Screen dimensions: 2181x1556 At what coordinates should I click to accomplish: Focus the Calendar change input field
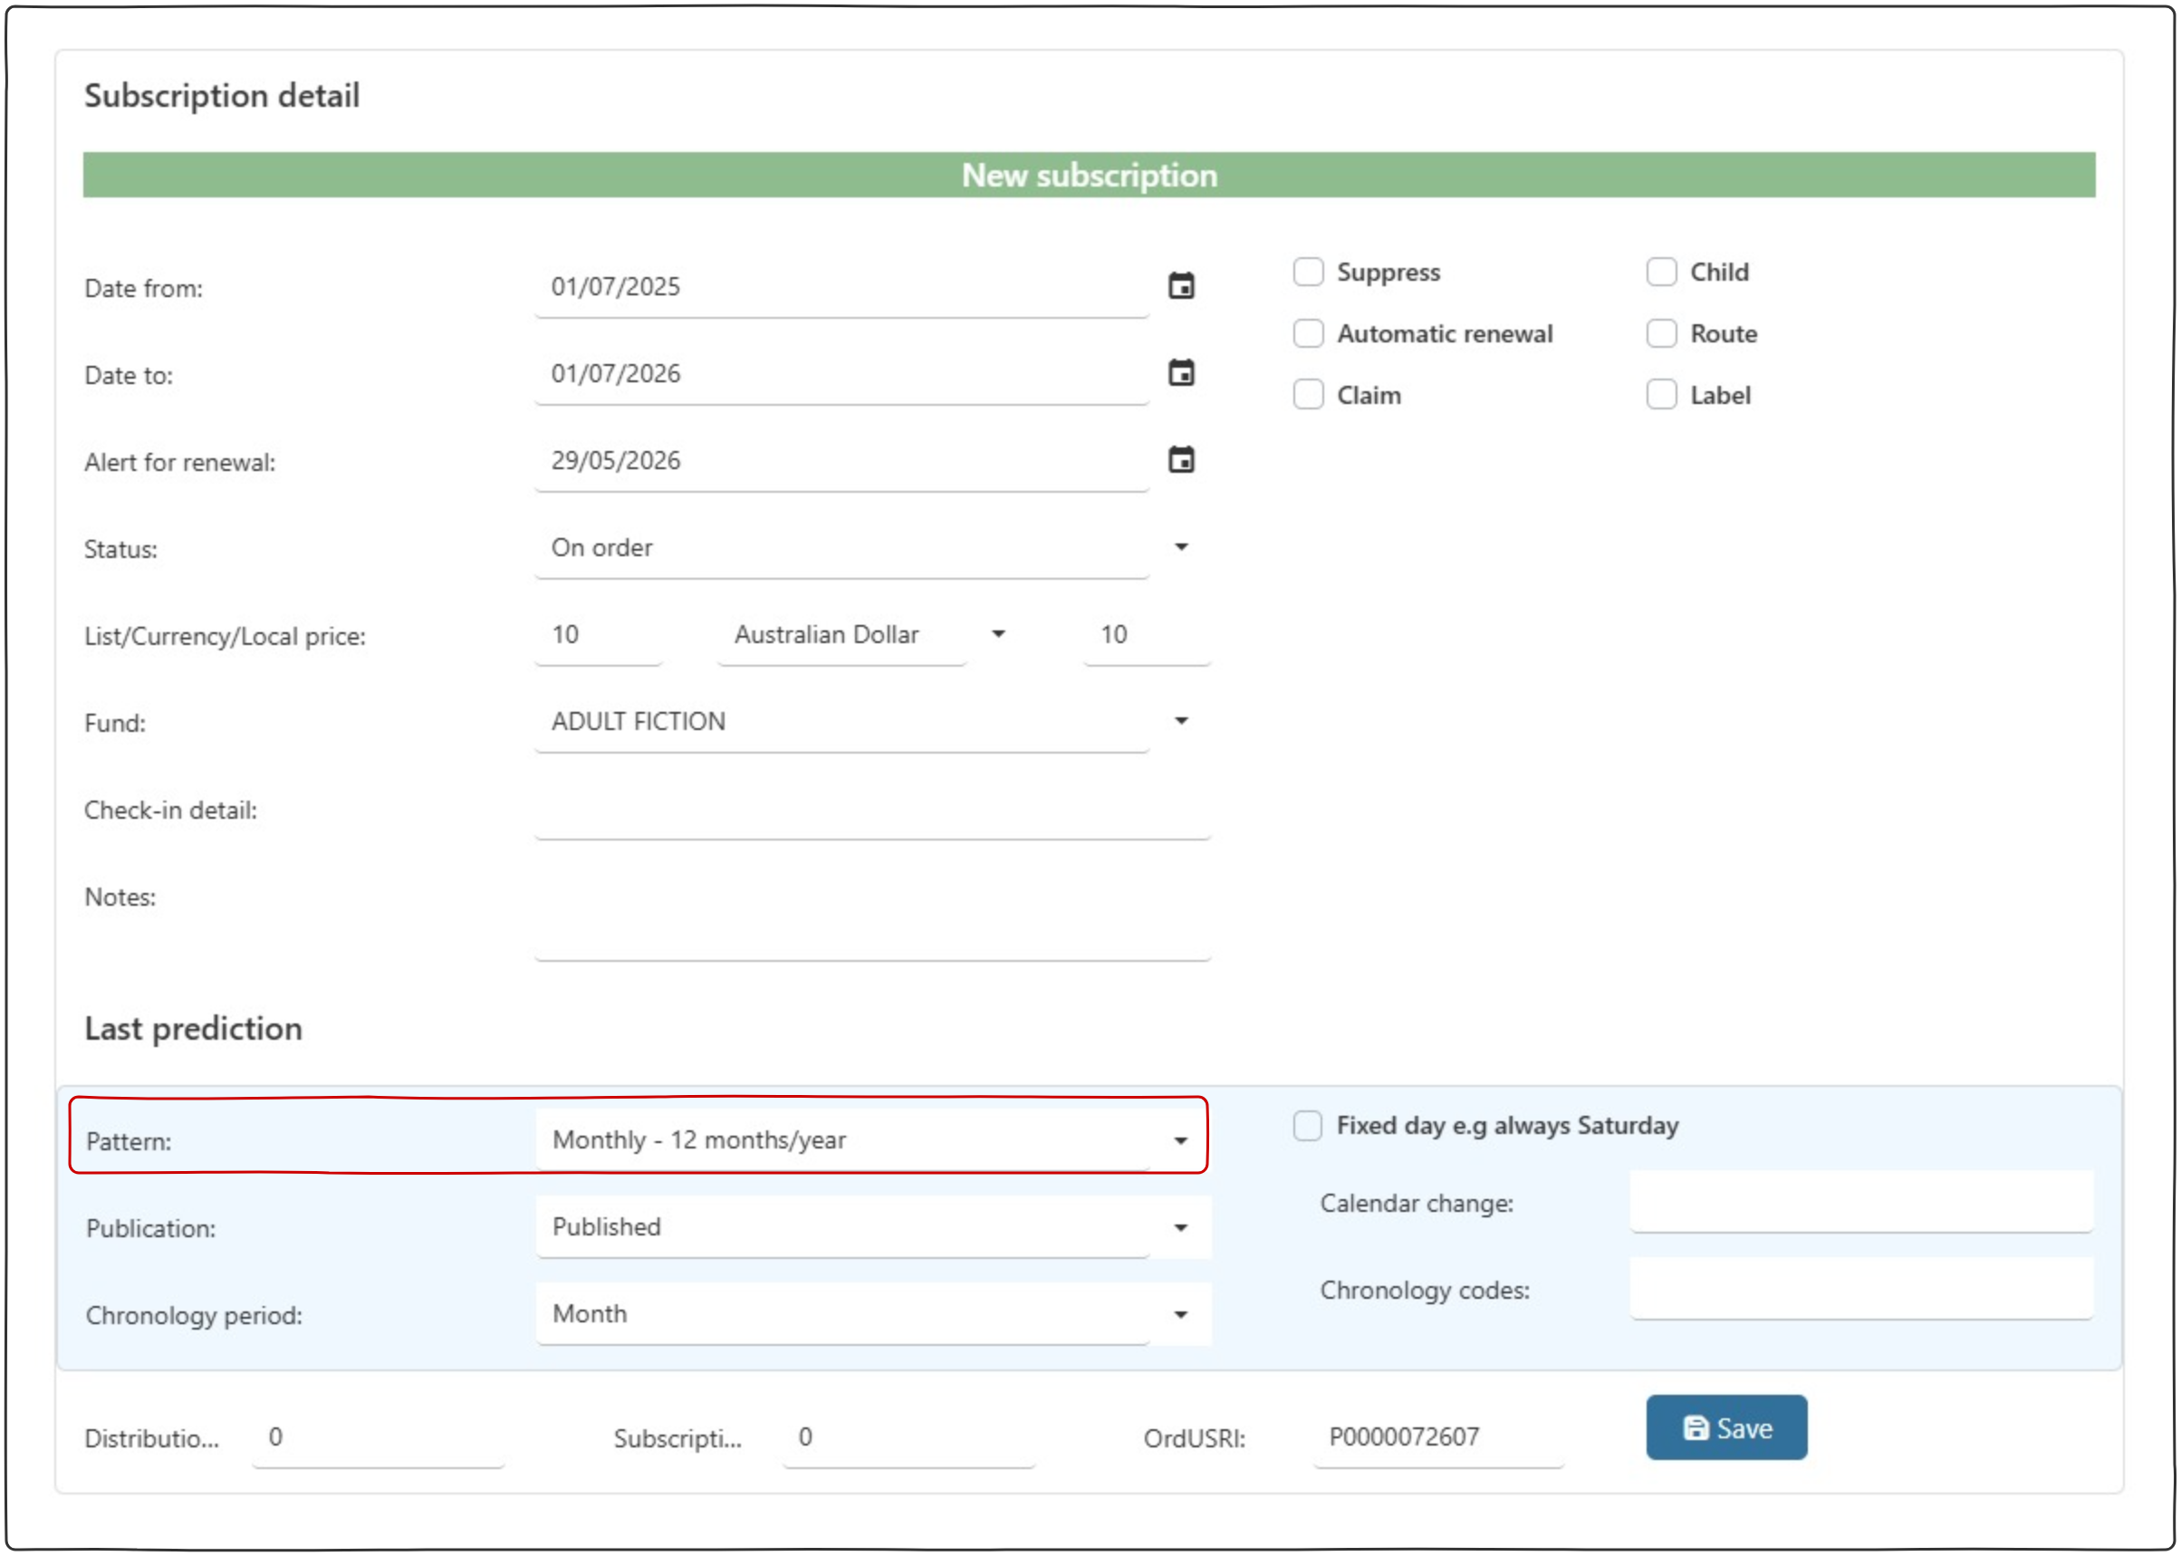[x=1861, y=1203]
